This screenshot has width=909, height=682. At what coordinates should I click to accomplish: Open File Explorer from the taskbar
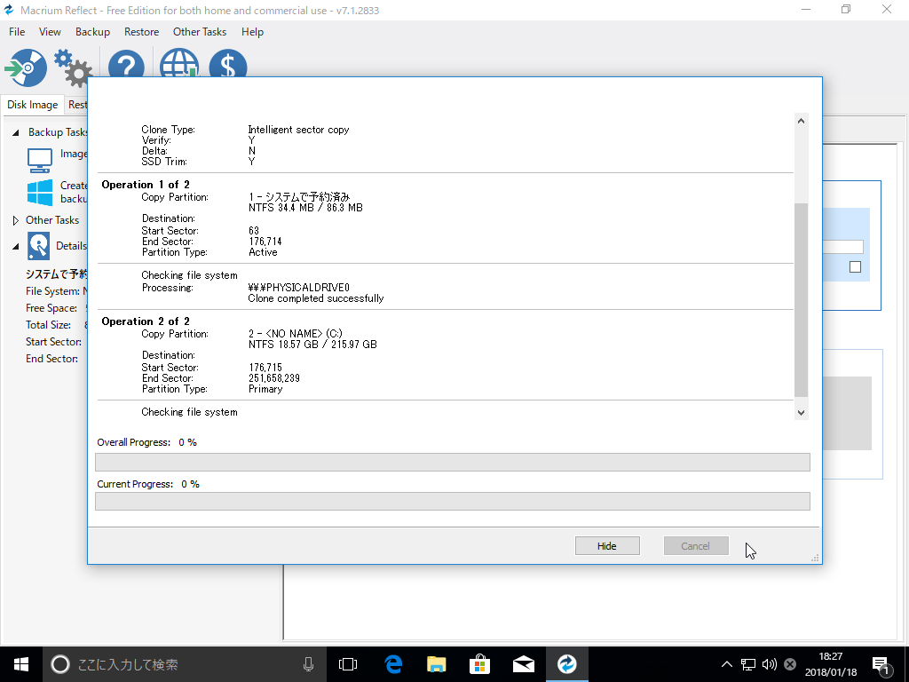437,664
